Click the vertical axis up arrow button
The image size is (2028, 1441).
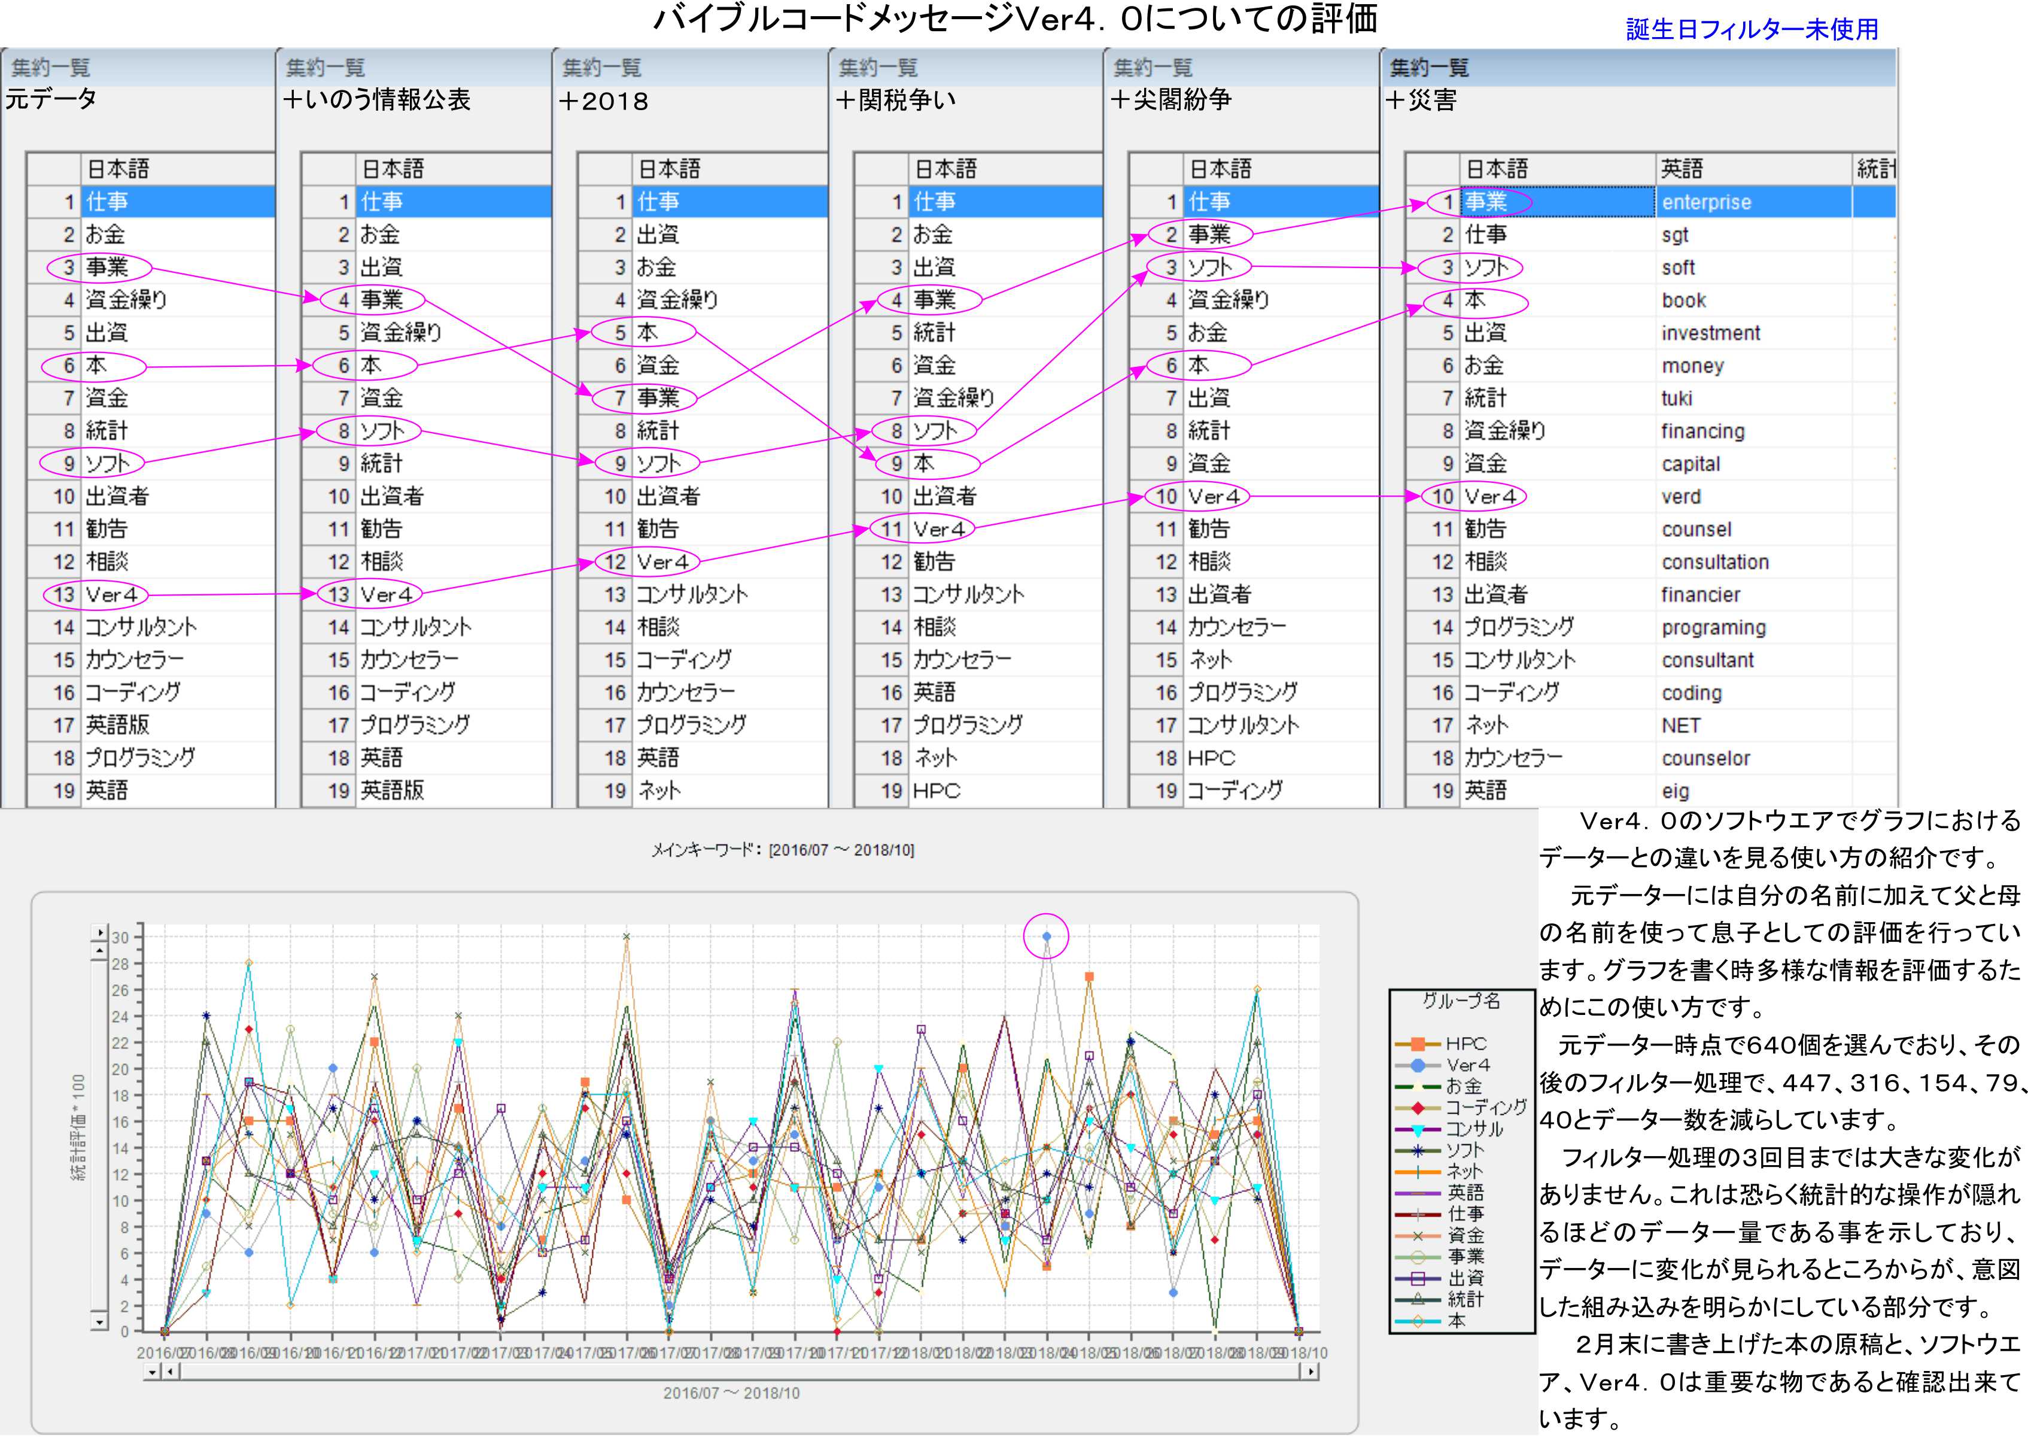coord(101,951)
